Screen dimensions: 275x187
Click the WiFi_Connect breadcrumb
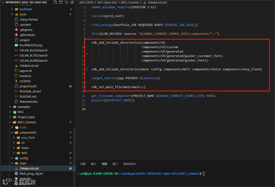pos(130,3)
